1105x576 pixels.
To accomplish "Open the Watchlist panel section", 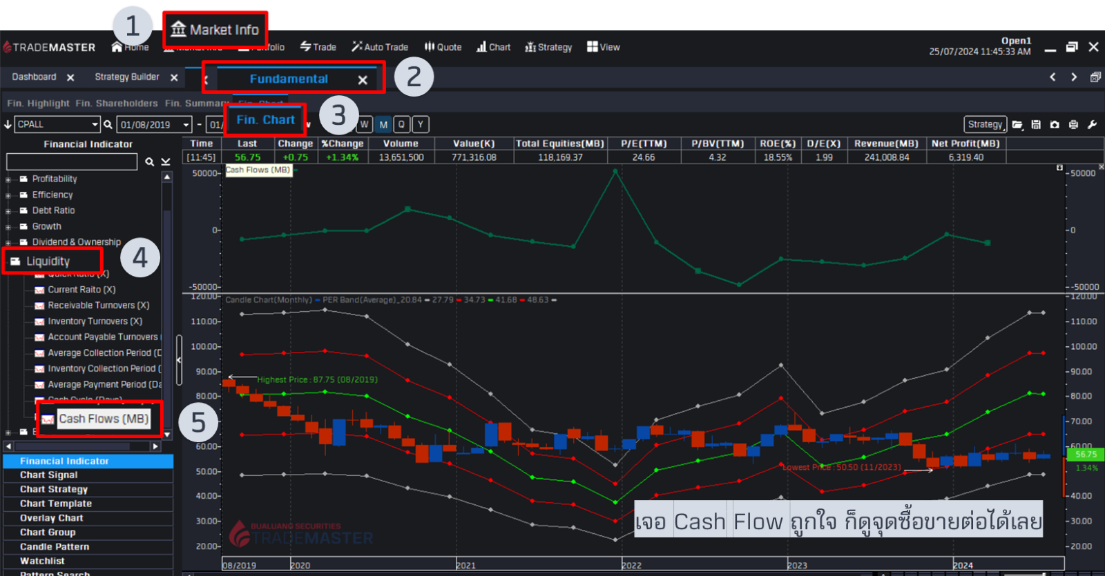I will 88,562.
